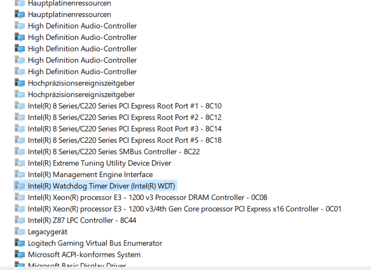The width and height of the screenshot is (371, 270).
Task: Select the Intel(R) Extreme Tuning Utility Device Driver
Action: pyautogui.click(x=99, y=163)
